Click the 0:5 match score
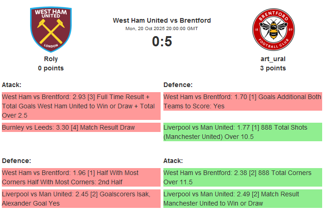 (x=162, y=42)
